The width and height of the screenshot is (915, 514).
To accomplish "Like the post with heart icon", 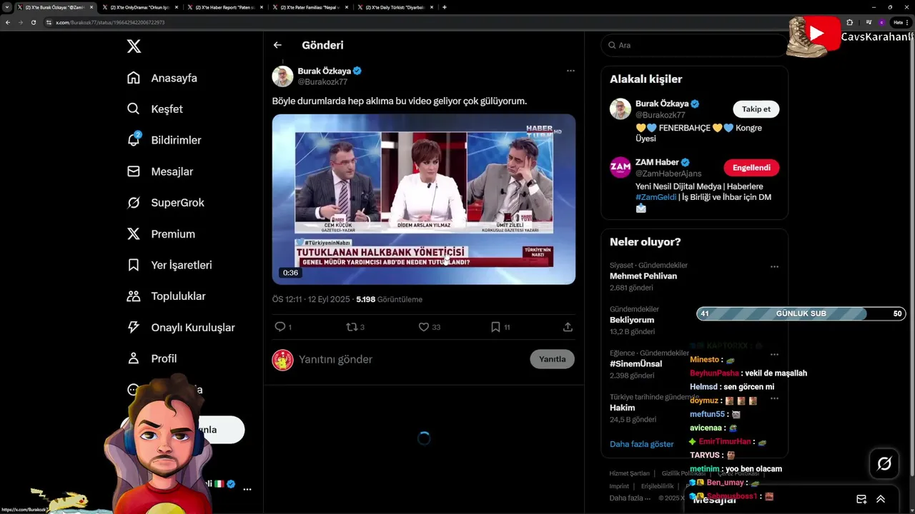I will (424, 327).
